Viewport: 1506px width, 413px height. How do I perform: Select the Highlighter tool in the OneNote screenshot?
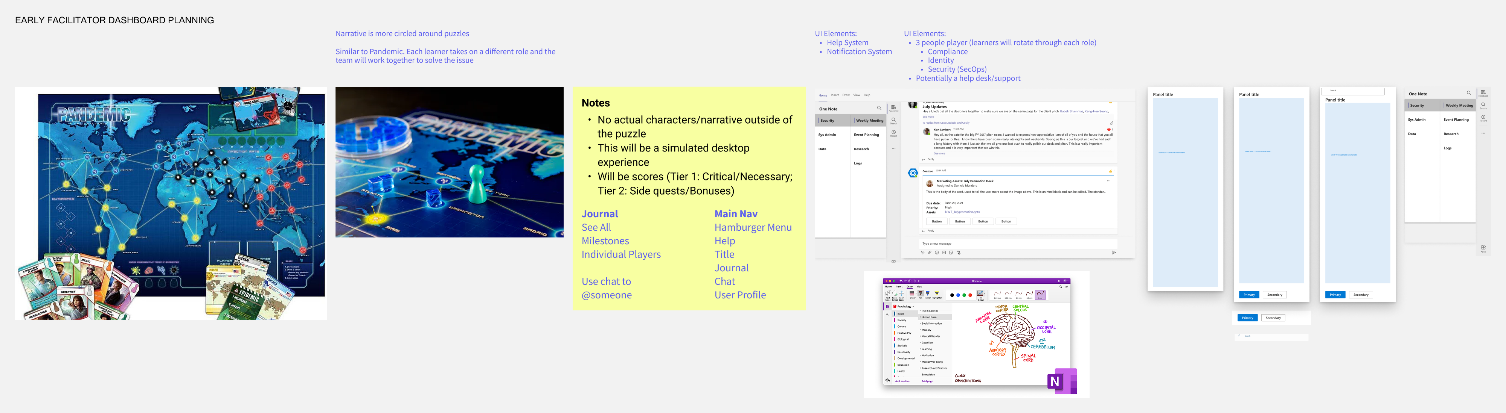(x=937, y=295)
